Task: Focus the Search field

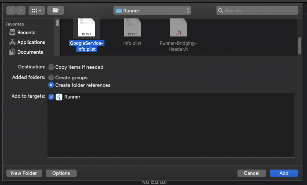Action: 257,11
